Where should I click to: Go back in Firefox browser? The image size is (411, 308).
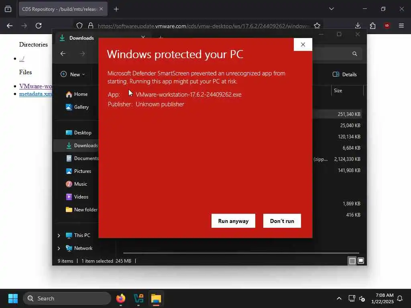point(10,26)
